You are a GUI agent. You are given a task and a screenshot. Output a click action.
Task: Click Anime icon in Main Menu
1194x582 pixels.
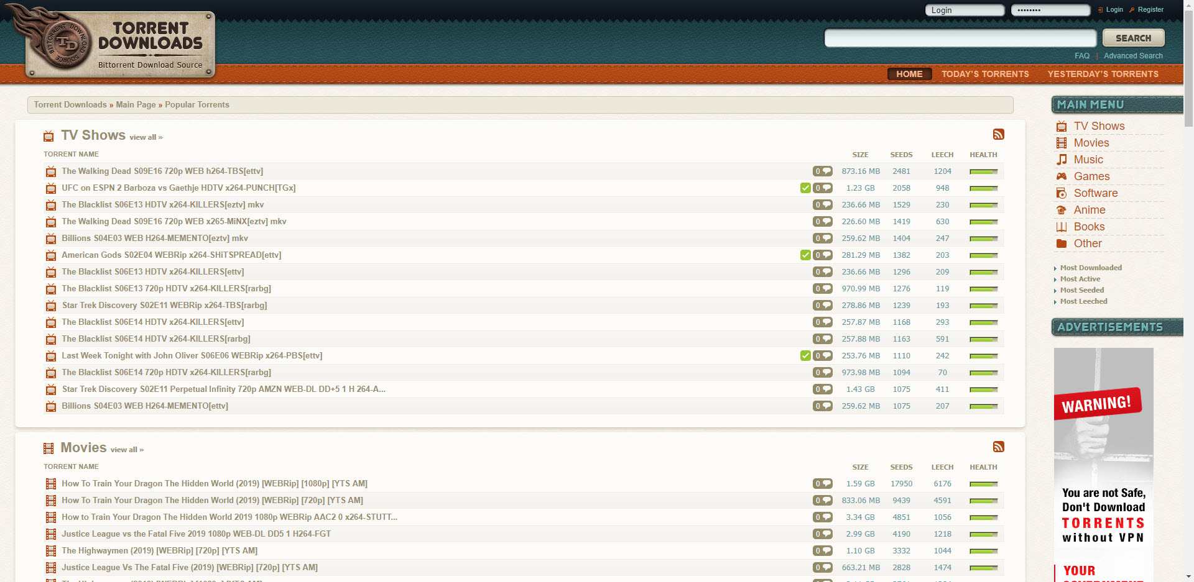[1062, 210]
